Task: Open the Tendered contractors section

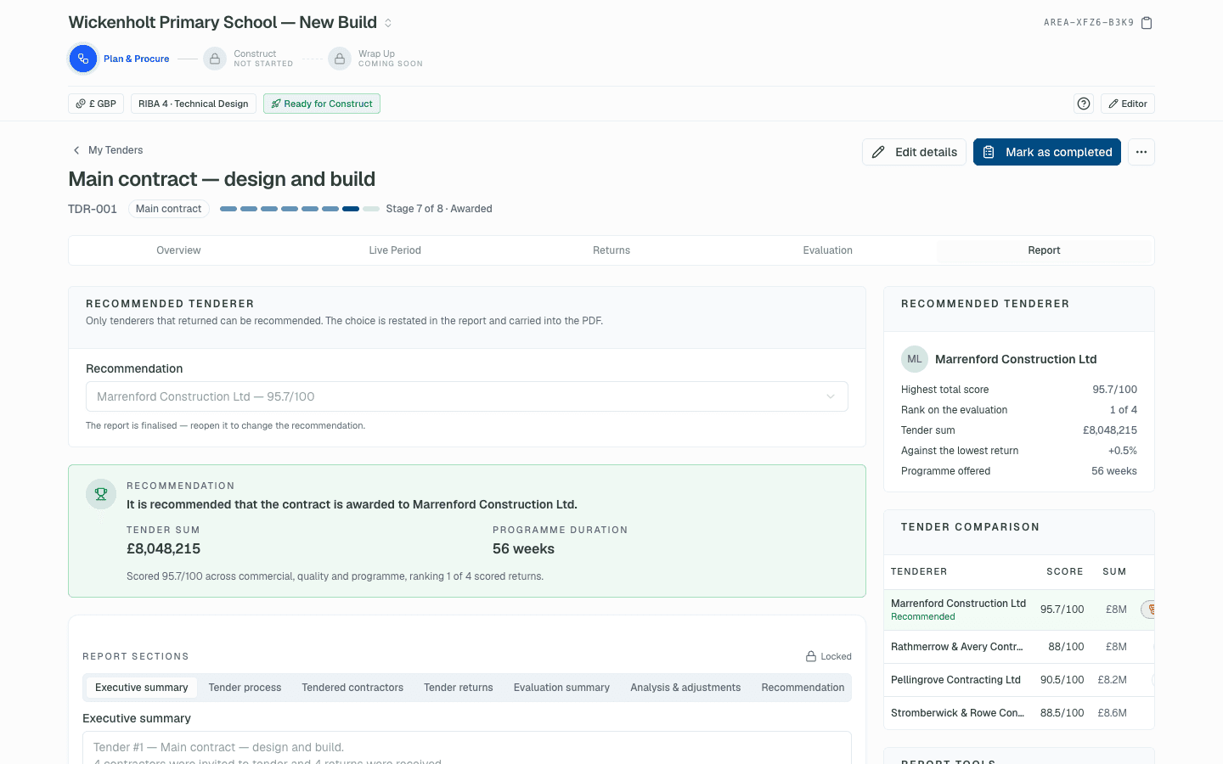Action: point(352,688)
